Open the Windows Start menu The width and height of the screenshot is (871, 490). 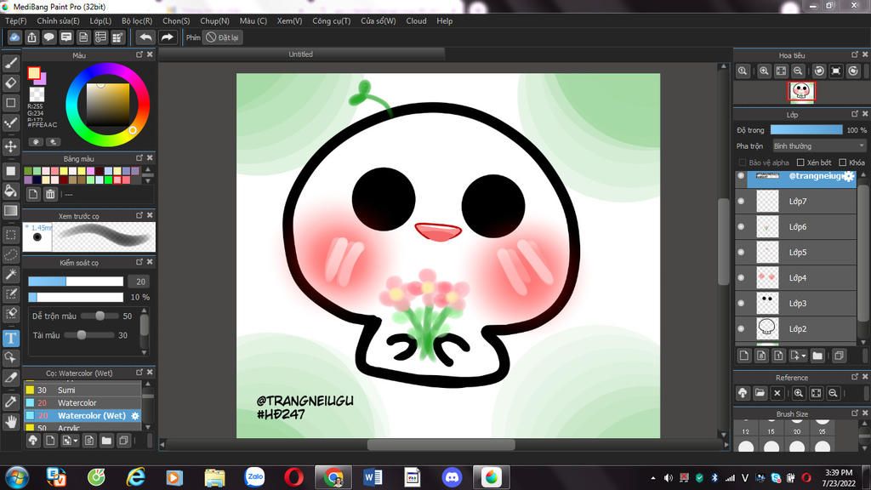pyautogui.click(x=16, y=477)
